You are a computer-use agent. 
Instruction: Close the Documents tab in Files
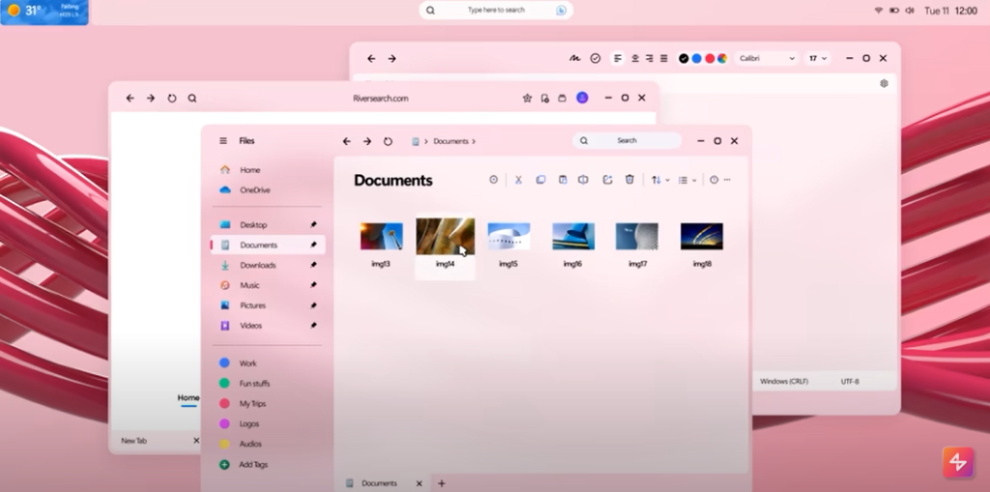419,483
